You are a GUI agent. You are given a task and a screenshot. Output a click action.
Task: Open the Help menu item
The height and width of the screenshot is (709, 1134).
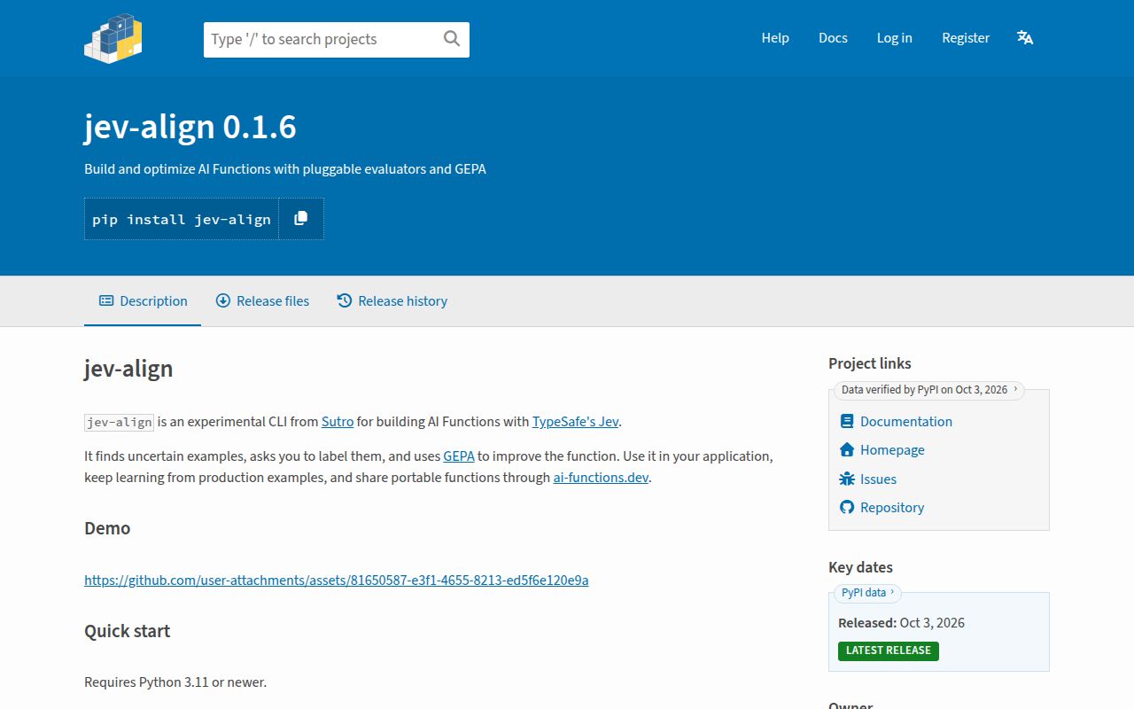(775, 38)
